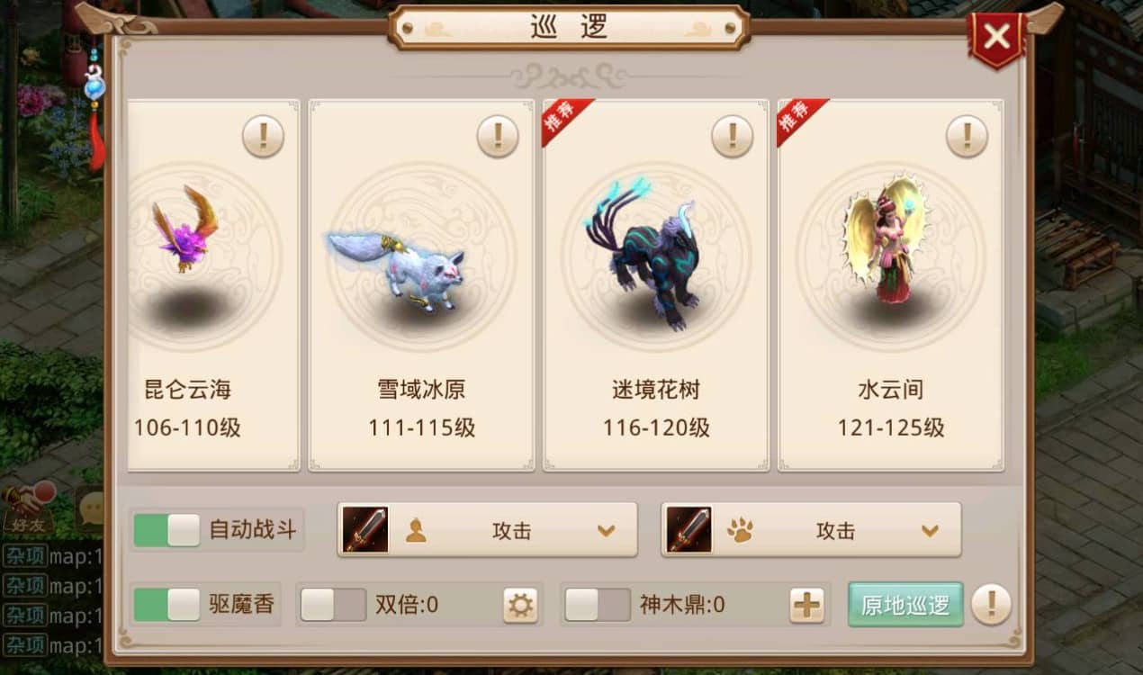Click the plus icon next to 神木鼎
The width and height of the screenshot is (1143, 675).
tap(806, 605)
